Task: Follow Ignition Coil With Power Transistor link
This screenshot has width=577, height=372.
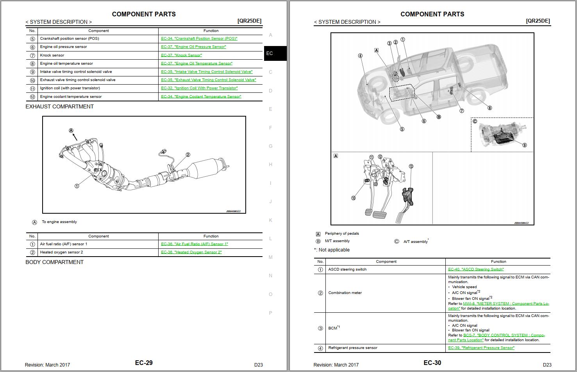Action: click(x=199, y=88)
